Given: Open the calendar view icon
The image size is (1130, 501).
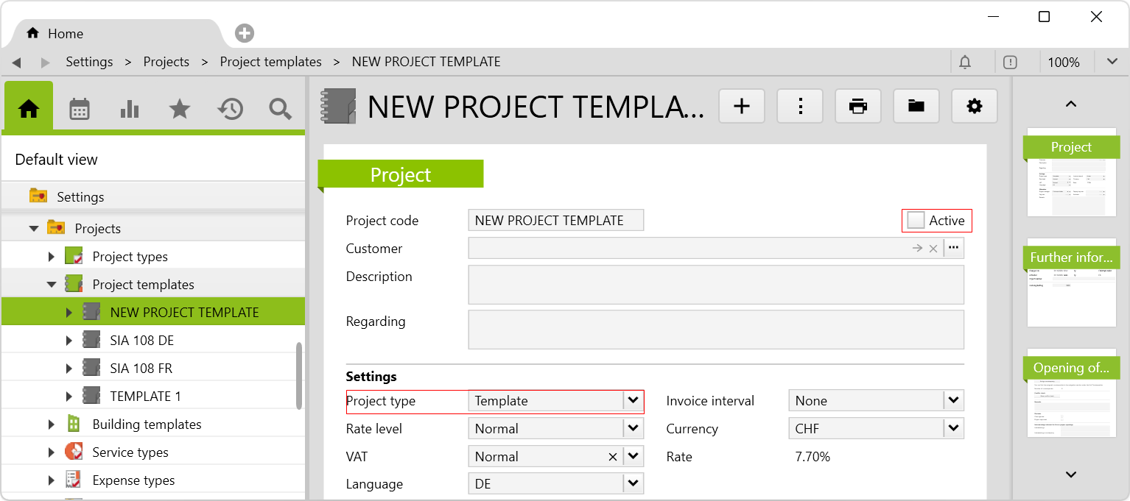Looking at the screenshot, I should click(x=80, y=110).
